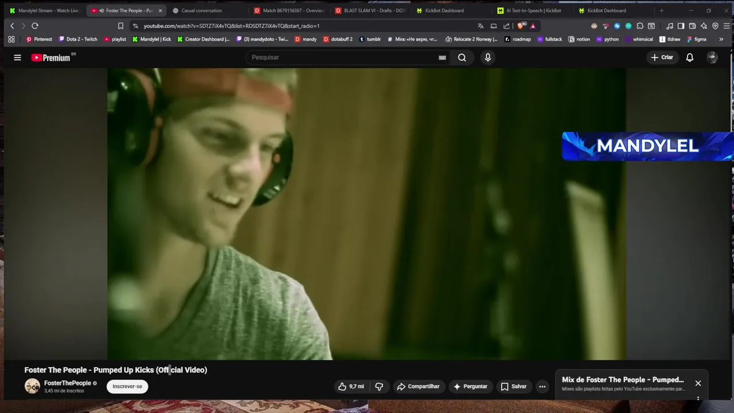The height and width of the screenshot is (413, 734).
Task: Open Pinterest bookmark
Action: click(39, 39)
